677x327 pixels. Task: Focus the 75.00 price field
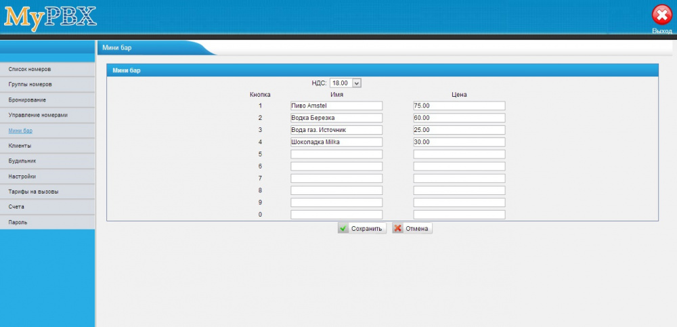460,106
